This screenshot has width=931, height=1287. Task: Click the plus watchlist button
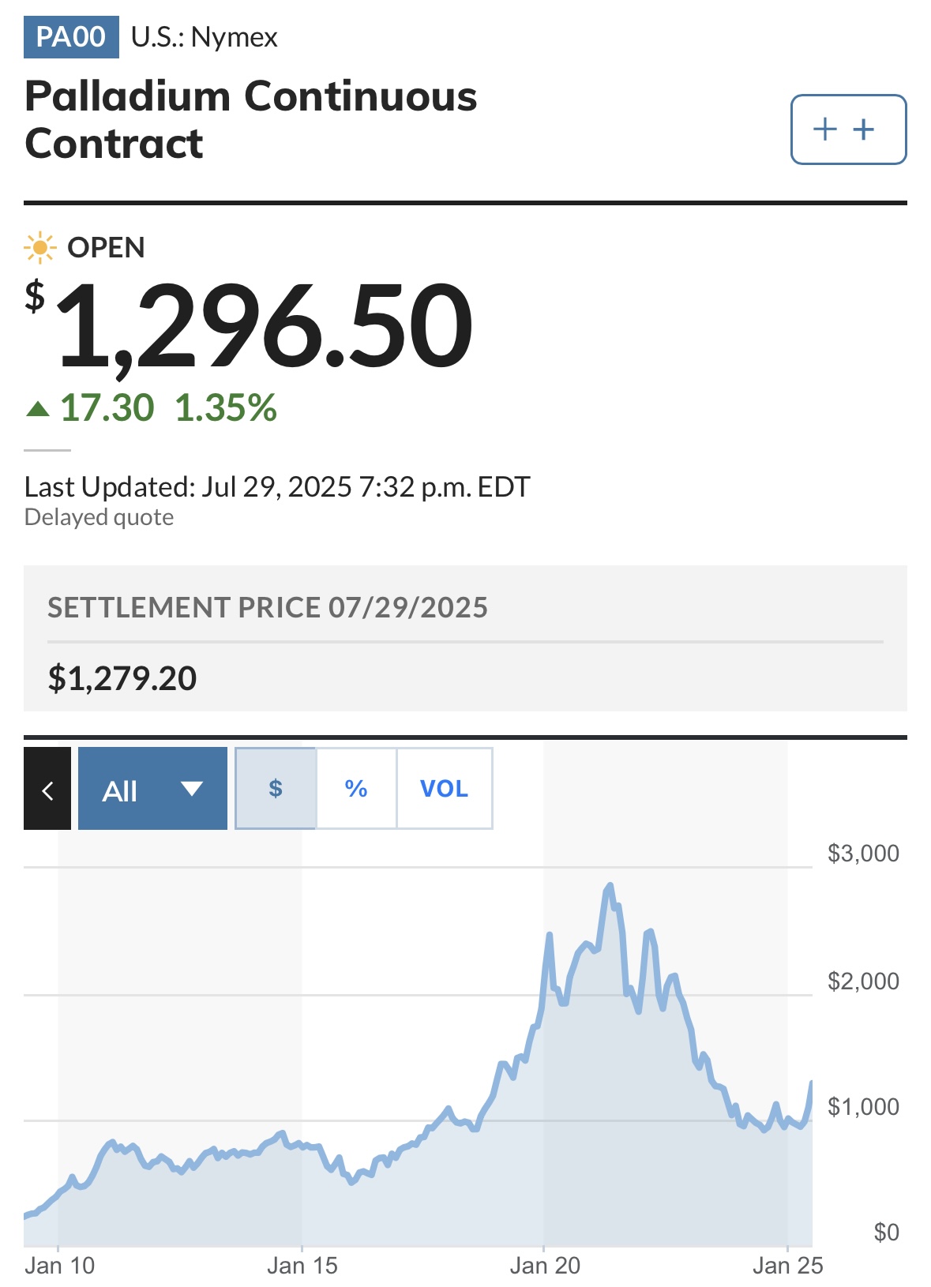click(x=848, y=129)
